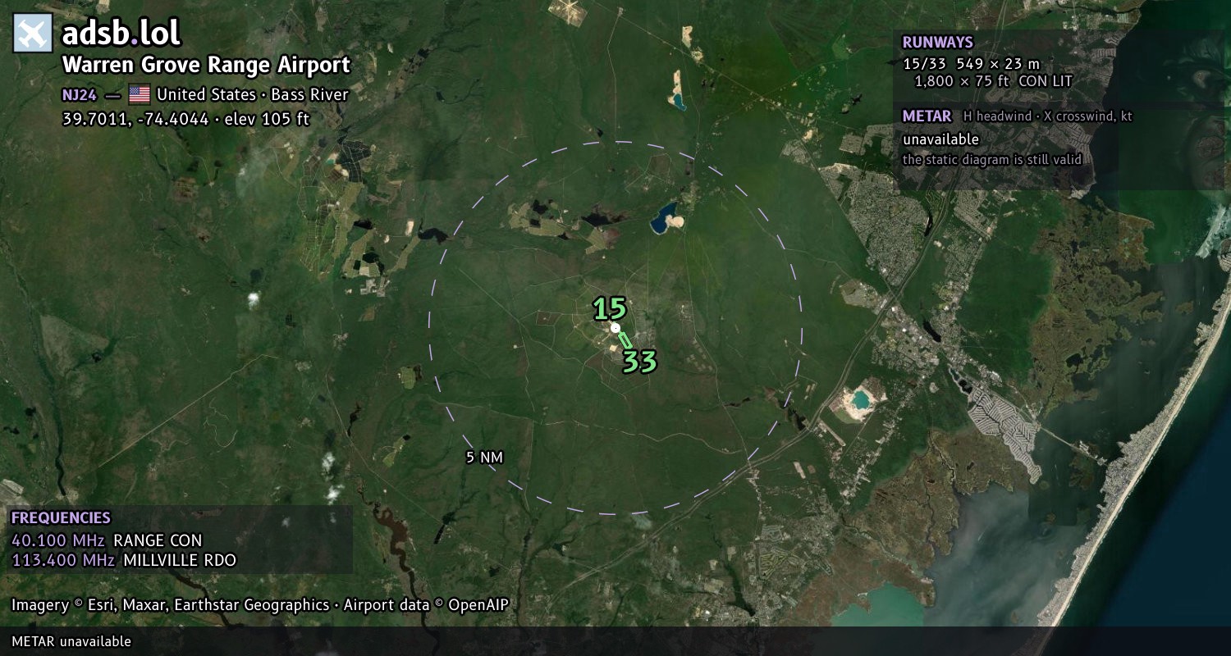Click the METAR unavailable status bar message

pyautogui.click(x=71, y=641)
